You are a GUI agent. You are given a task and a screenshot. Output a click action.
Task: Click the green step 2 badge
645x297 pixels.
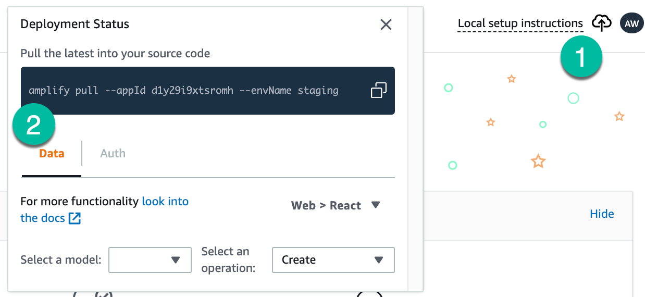pos(34,126)
